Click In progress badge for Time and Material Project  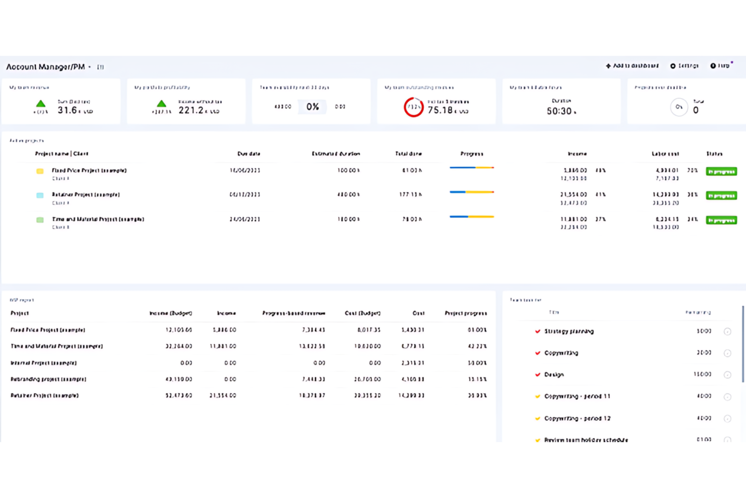(721, 220)
